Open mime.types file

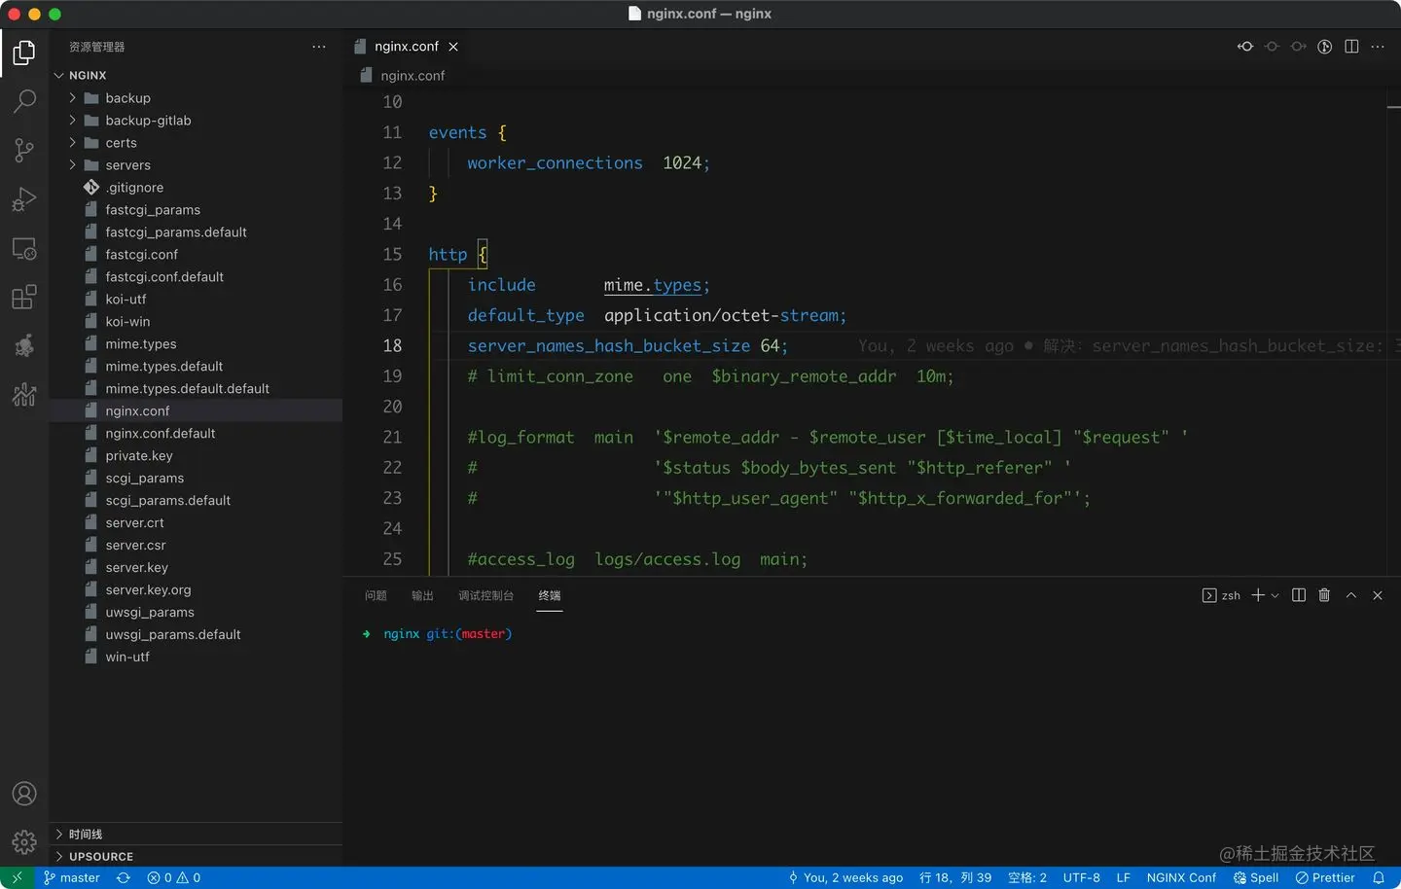coord(196,344)
